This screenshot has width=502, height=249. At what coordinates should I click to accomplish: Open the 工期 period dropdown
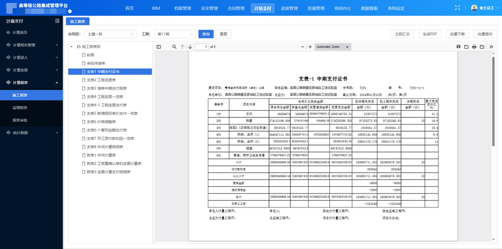(x=175, y=34)
